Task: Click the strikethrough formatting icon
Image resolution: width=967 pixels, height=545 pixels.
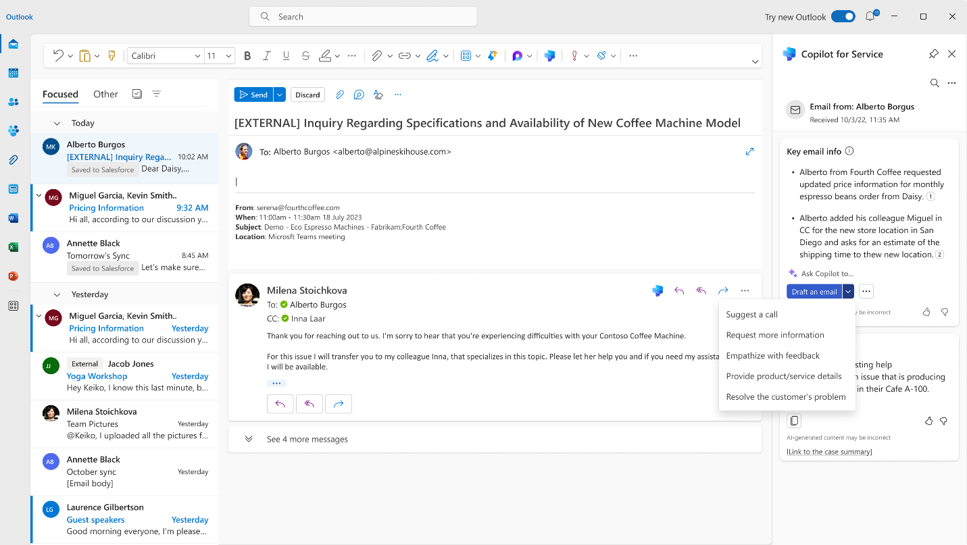Action: point(305,55)
